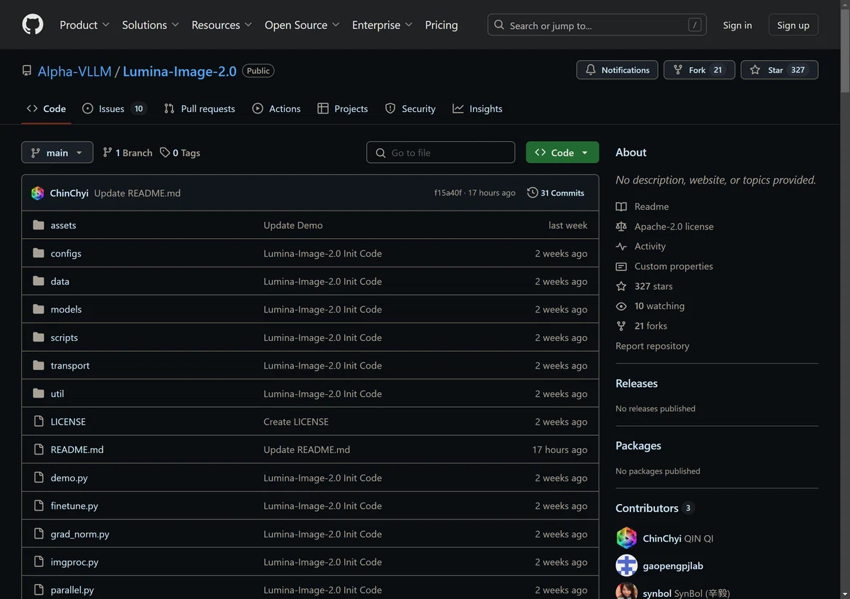Switch to the Issues tab

pyautogui.click(x=114, y=108)
